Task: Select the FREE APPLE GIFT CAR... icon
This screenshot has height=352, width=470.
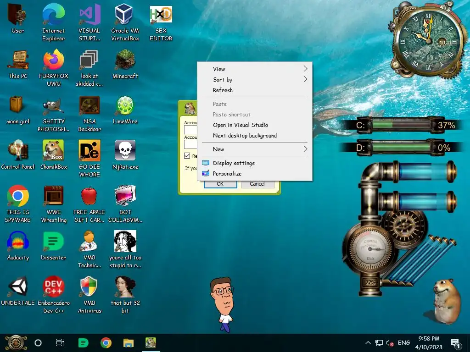Action: pos(89,204)
